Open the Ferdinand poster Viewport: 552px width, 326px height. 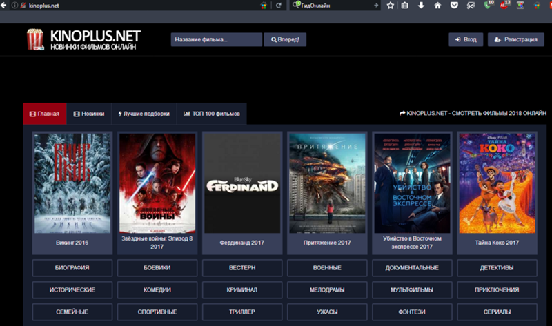pyautogui.click(x=242, y=183)
